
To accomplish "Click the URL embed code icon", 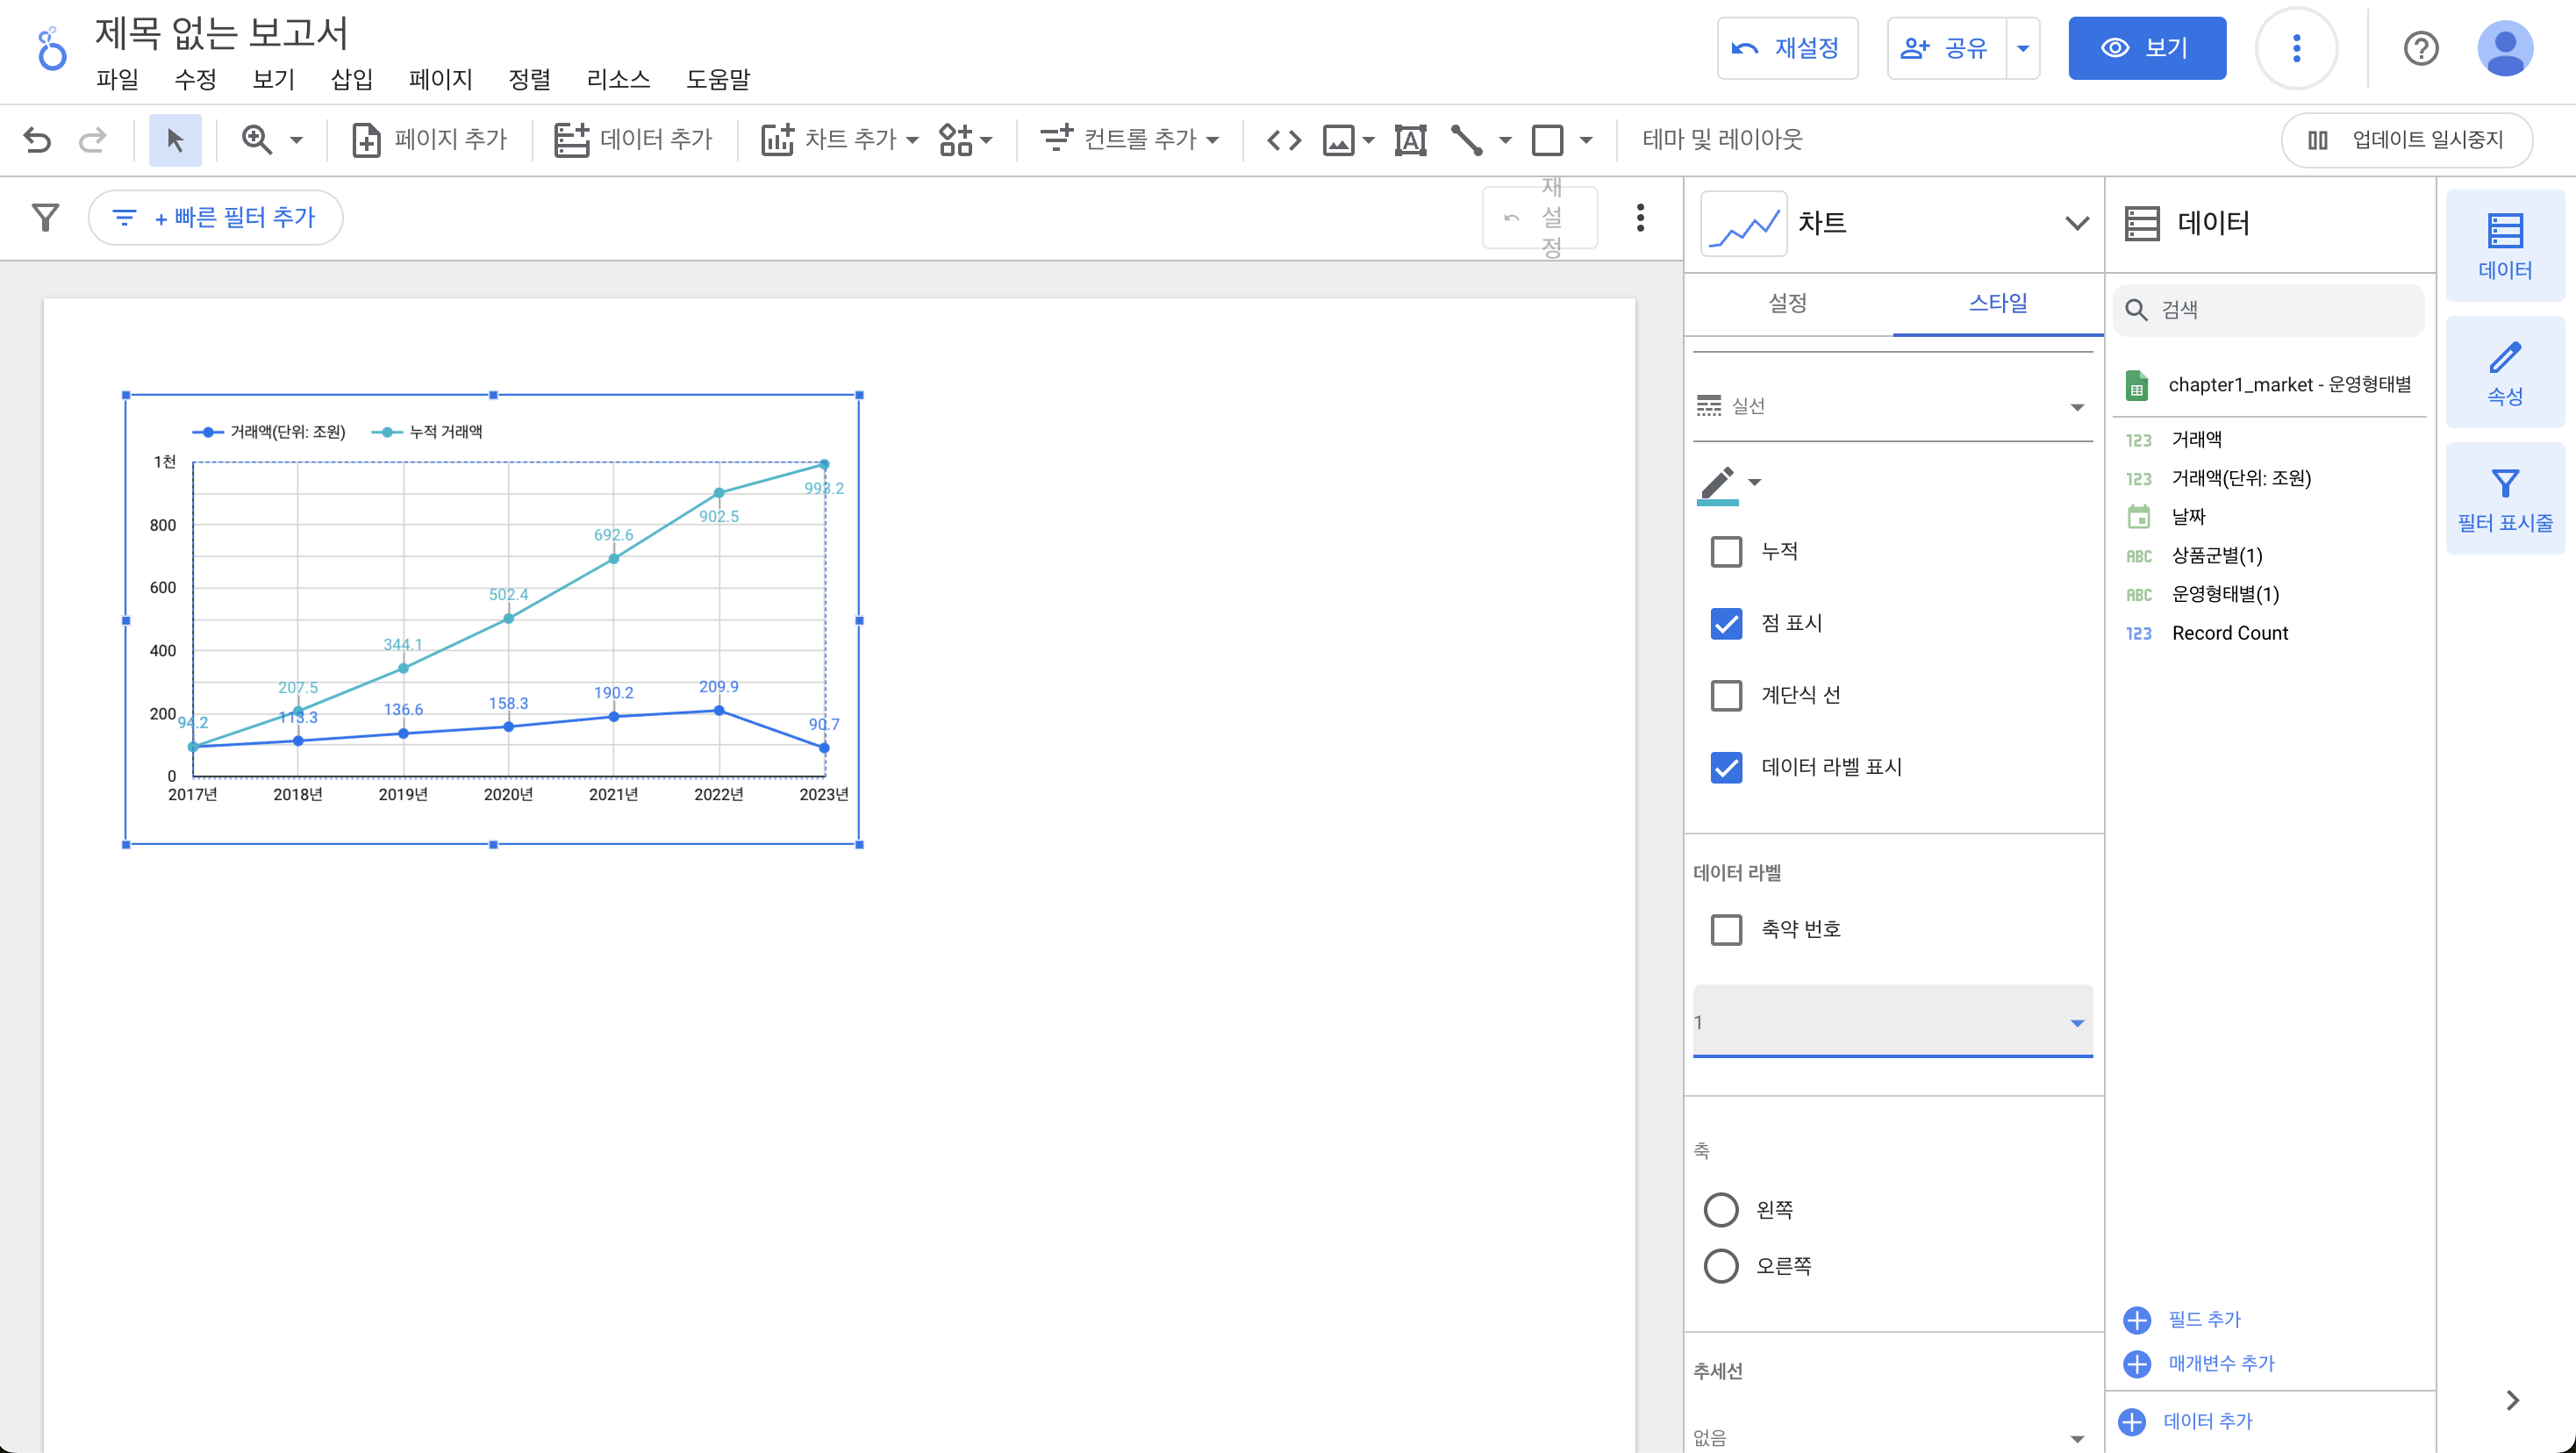I will coord(1283,139).
